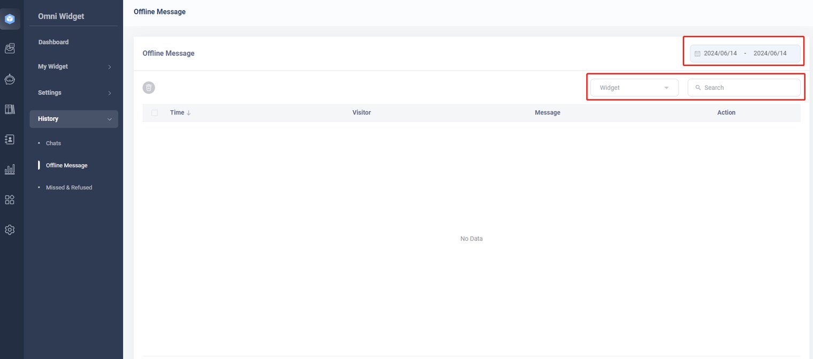Open the settings gear icon
Screen dimensions: 813x359
[x=10, y=230]
